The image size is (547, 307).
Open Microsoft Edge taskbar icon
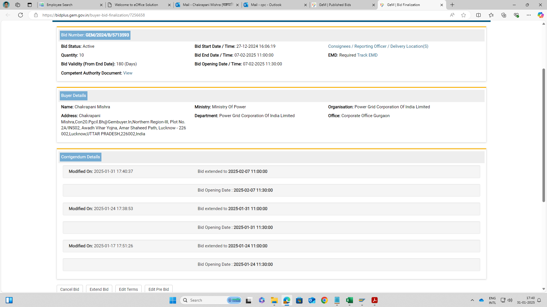[x=287, y=300]
